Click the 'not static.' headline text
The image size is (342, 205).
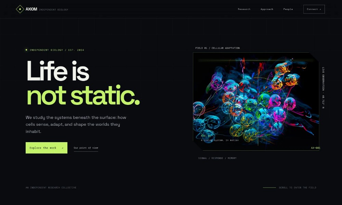point(83,96)
